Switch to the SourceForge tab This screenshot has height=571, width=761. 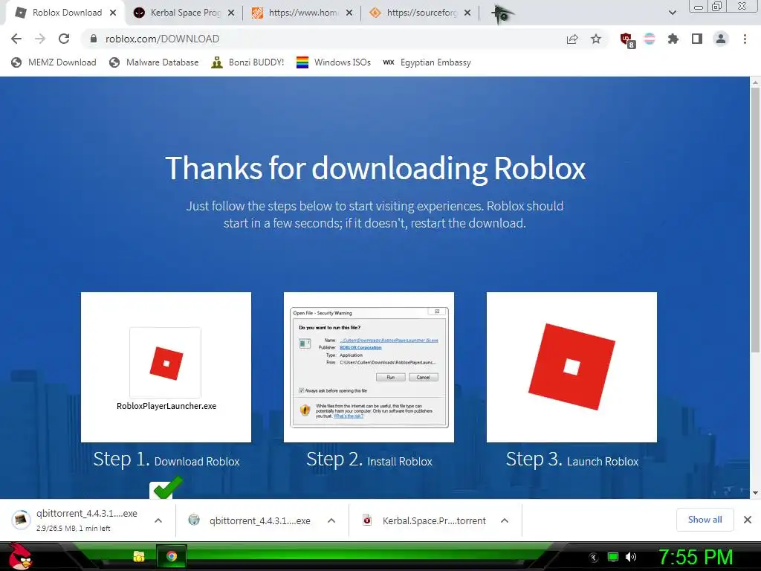tap(421, 13)
